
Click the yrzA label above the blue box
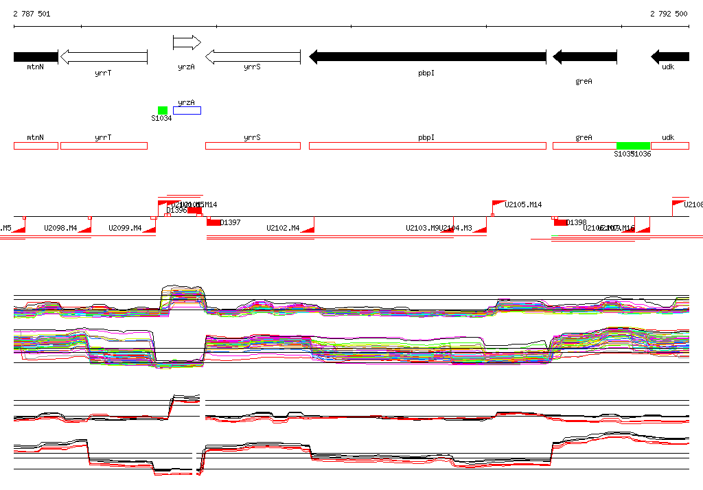click(x=187, y=103)
